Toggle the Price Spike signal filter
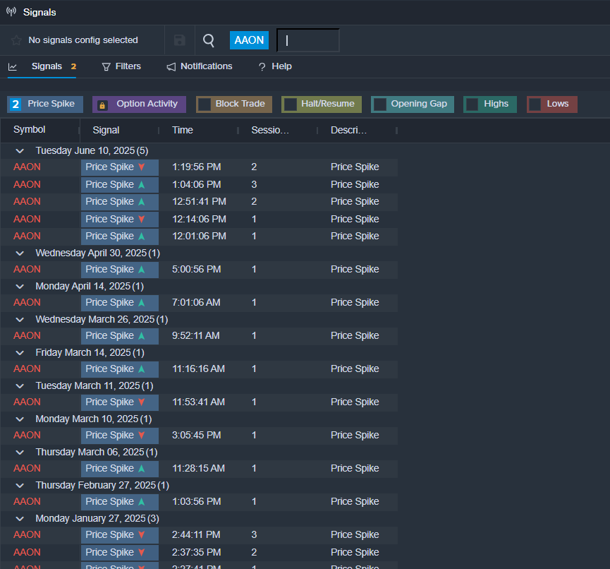This screenshot has width=610, height=569. [45, 104]
